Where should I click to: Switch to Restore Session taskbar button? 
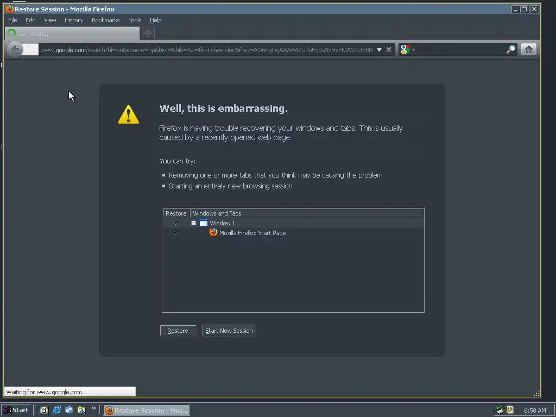[147, 410]
